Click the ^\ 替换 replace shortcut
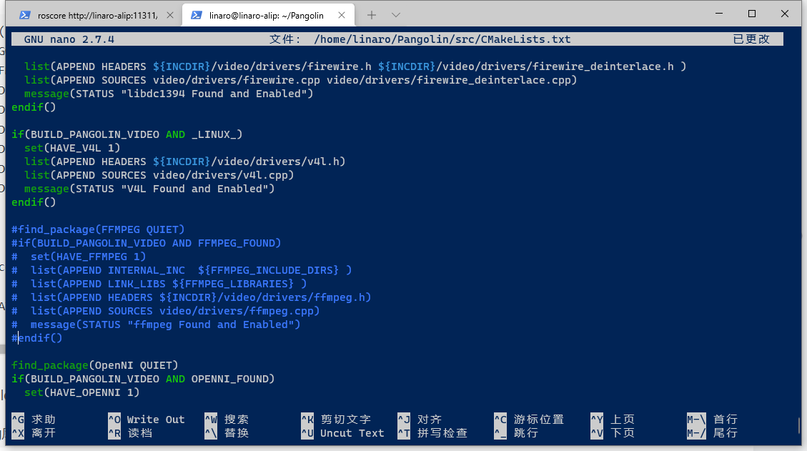 [x=227, y=433]
